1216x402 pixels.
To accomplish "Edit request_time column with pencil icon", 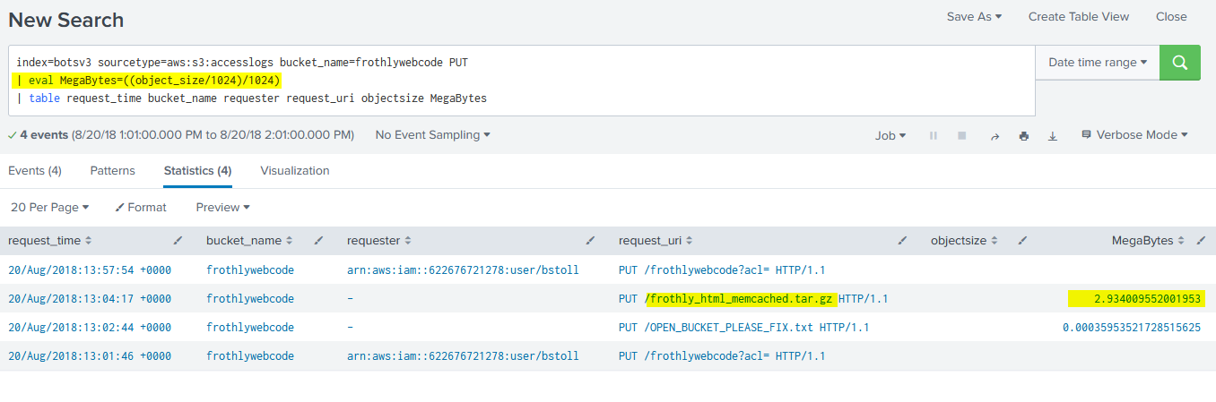I will click(x=178, y=241).
